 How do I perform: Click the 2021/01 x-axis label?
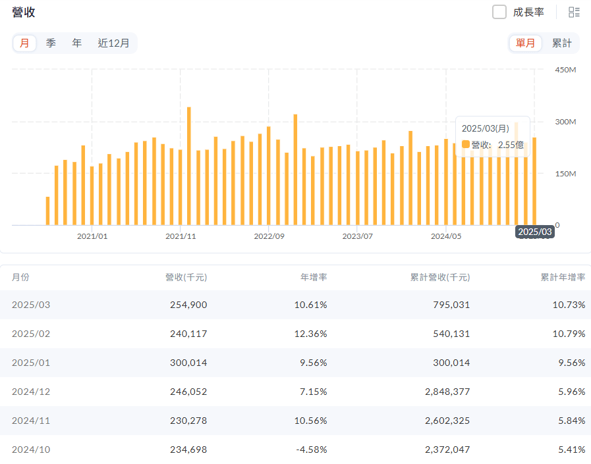92,236
